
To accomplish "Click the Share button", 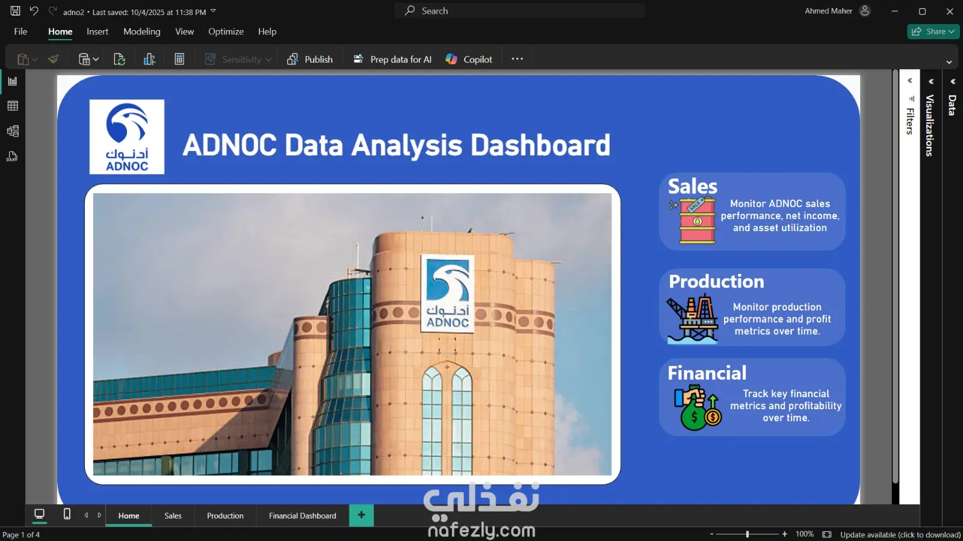I will pyautogui.click(x=933, y=31).
